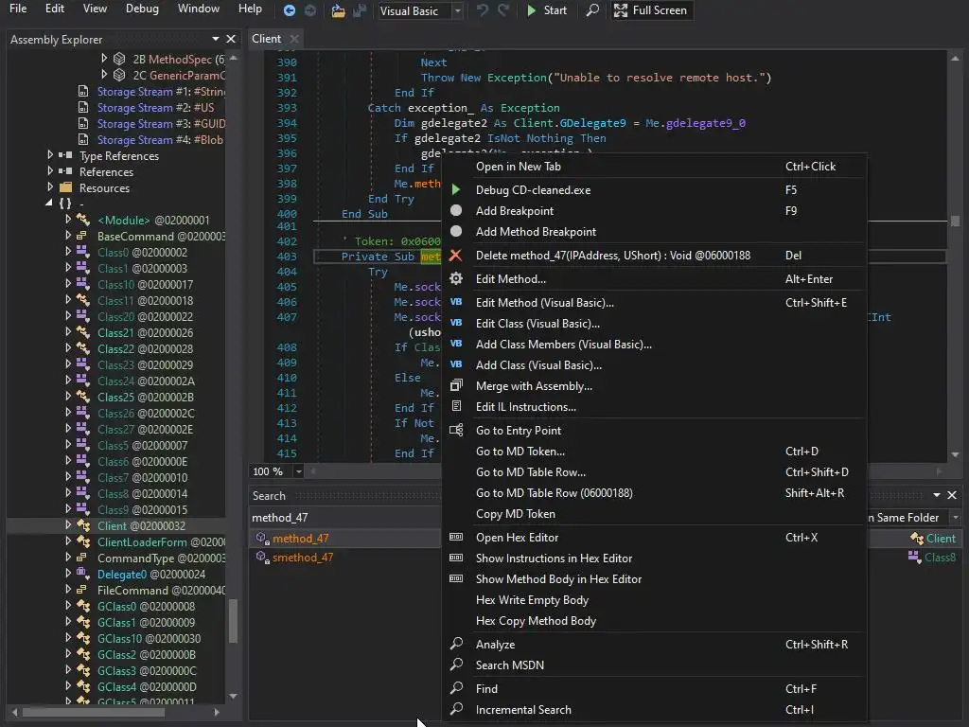Open the Debug menu
The width and height of the screenshot is (969, 727).
coord(142,9)
